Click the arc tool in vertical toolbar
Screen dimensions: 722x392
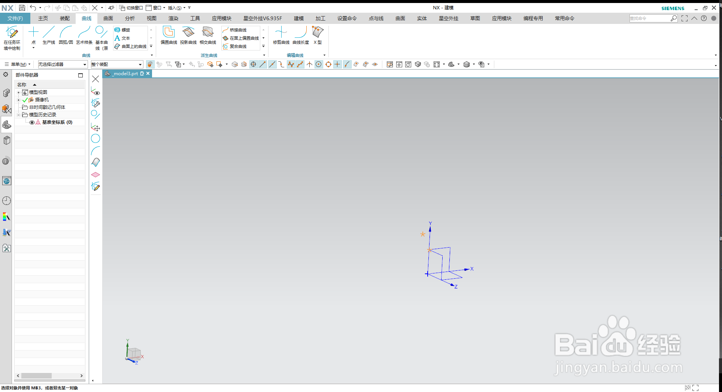[x=95, y=151]
